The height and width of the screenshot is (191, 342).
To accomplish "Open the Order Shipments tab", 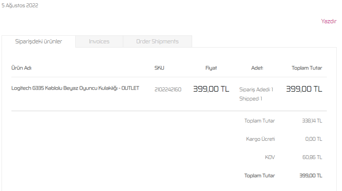I will tap(157, 41).
